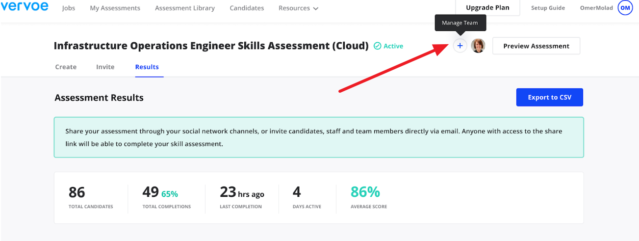
Task: Open the Candidates page
Action: pyautogui.click(x=247, y=8)
